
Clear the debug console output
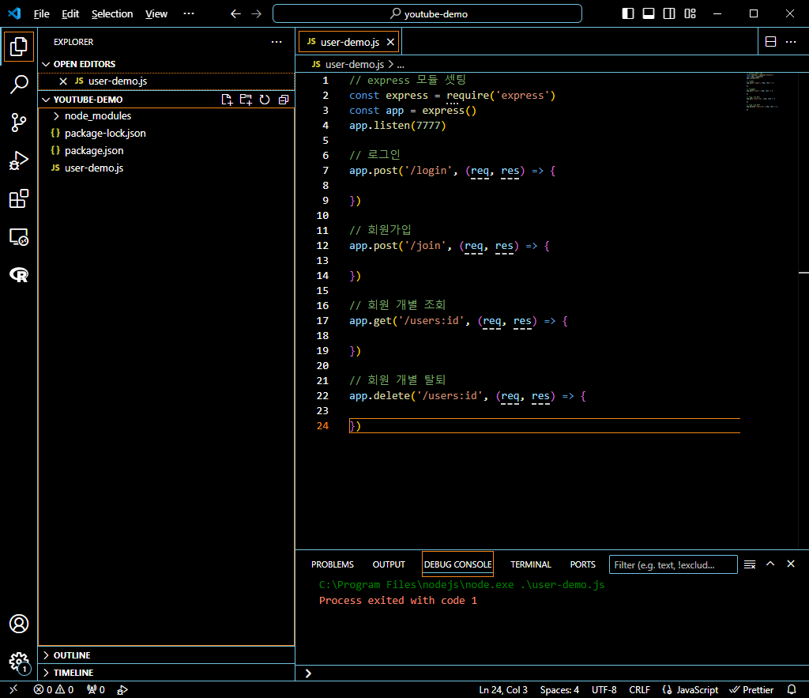[x=750, y=564]
